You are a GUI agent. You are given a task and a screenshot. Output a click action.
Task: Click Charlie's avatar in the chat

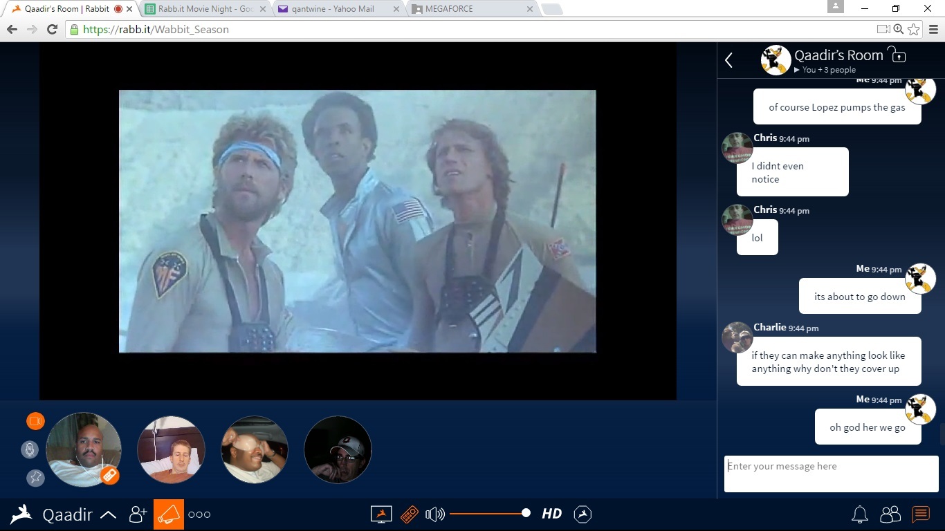(x=737, y=337)
